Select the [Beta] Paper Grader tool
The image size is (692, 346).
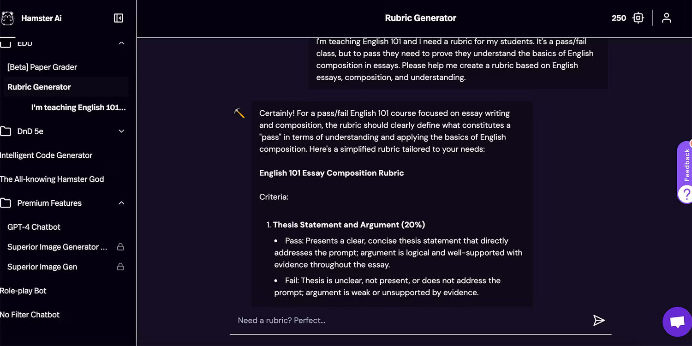click(42, 67)
